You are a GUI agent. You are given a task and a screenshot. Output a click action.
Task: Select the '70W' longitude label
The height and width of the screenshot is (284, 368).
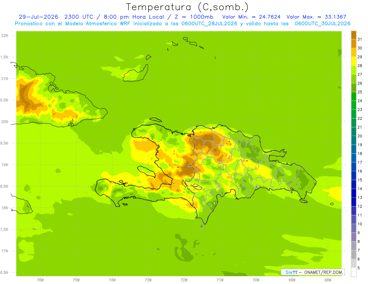(x=256, y=280)
